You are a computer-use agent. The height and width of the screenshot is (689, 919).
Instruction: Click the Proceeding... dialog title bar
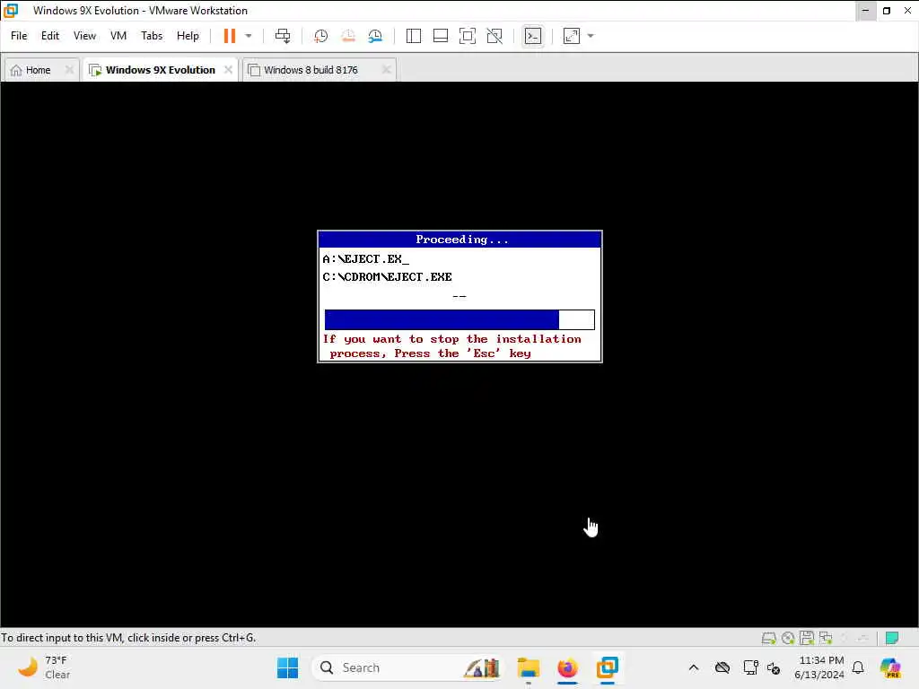click(x=459, y=240)
